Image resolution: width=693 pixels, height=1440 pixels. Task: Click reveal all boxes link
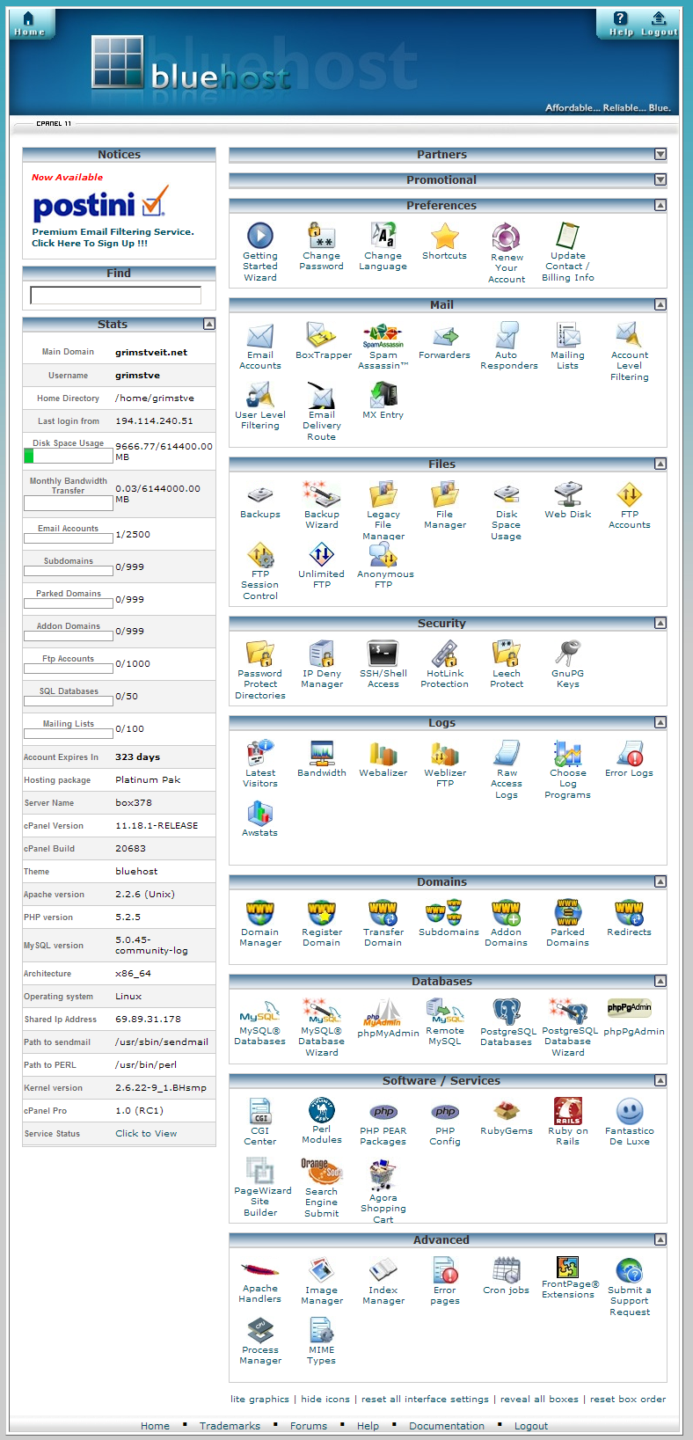pyautogui.click(x=539, y=1399)
